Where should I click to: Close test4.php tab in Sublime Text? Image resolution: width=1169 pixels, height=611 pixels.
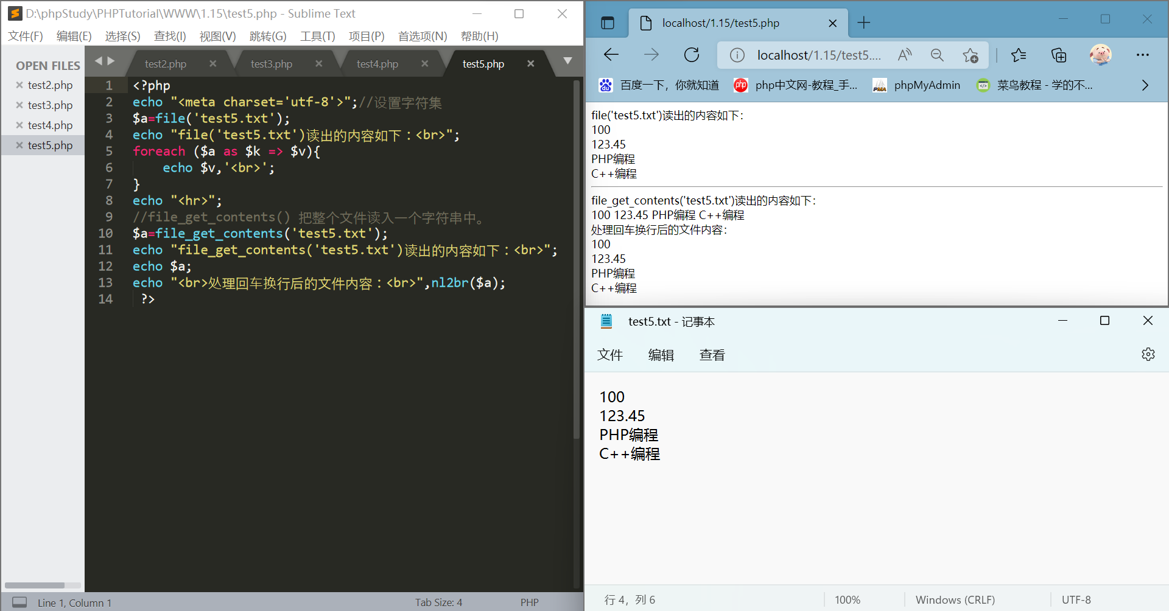[424, 63]
